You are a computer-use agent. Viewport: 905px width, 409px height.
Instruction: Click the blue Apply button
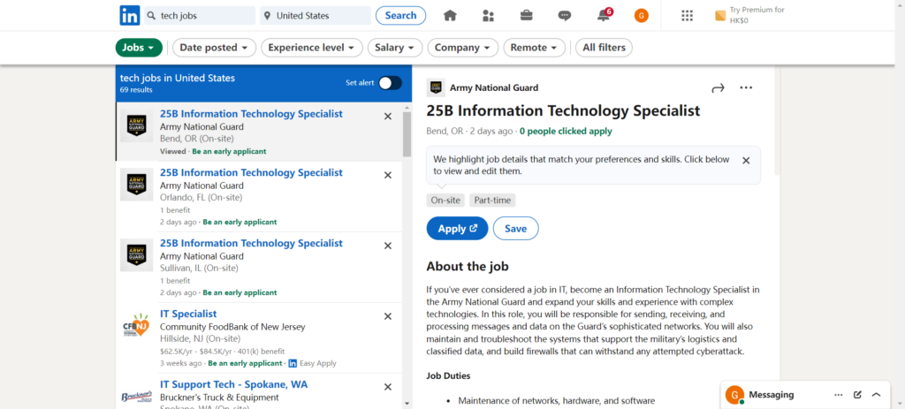457,229
